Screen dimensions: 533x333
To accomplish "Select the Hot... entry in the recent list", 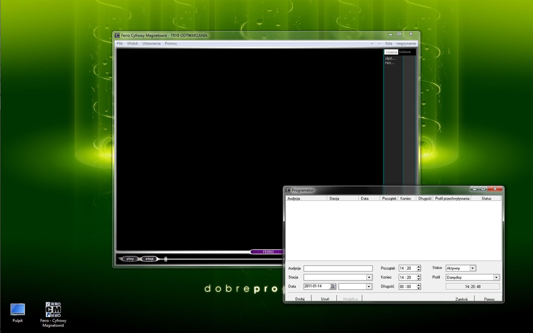I will pyautogui.click(x=390, y=63).
